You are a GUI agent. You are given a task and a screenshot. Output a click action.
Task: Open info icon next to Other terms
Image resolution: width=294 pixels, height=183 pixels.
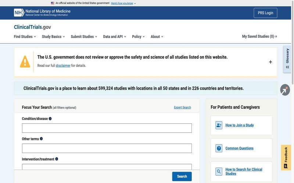pyautogui.click(x=41, y=139)
